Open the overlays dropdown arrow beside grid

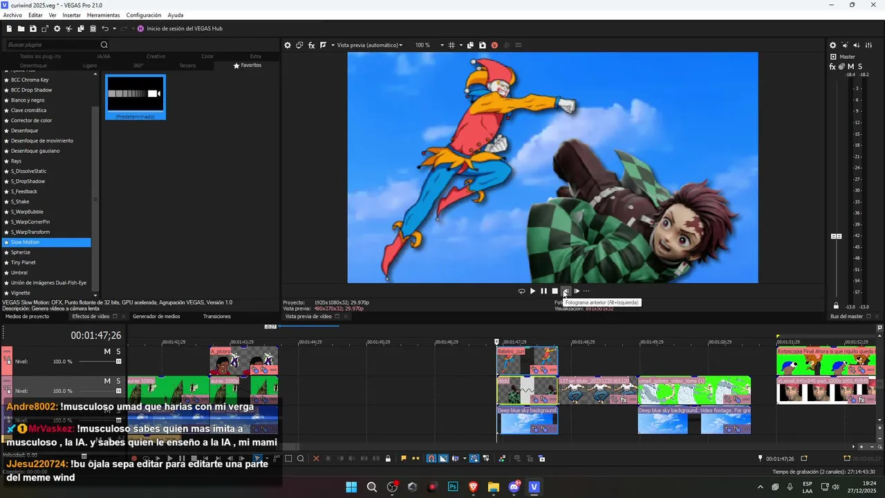(460, 45)
